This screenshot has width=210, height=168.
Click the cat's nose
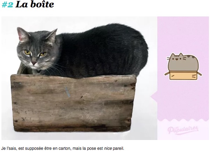pyautogui.click(x=33, y=63)
